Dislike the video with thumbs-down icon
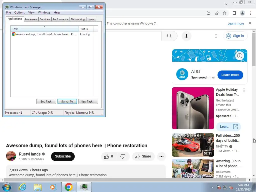Screen dimensions: 256x192 click(123, 156)
